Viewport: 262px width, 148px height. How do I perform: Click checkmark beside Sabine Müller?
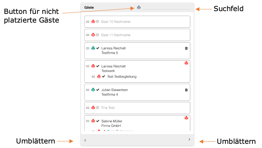point(98,121)
